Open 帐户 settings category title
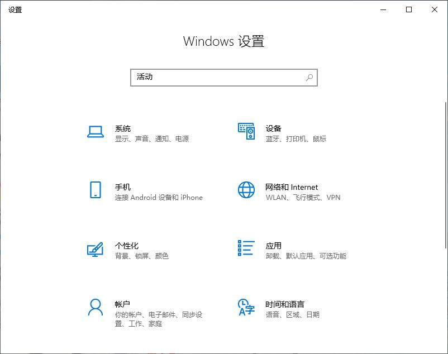This screenshot has height=354, width=448. tap(122, 304)
